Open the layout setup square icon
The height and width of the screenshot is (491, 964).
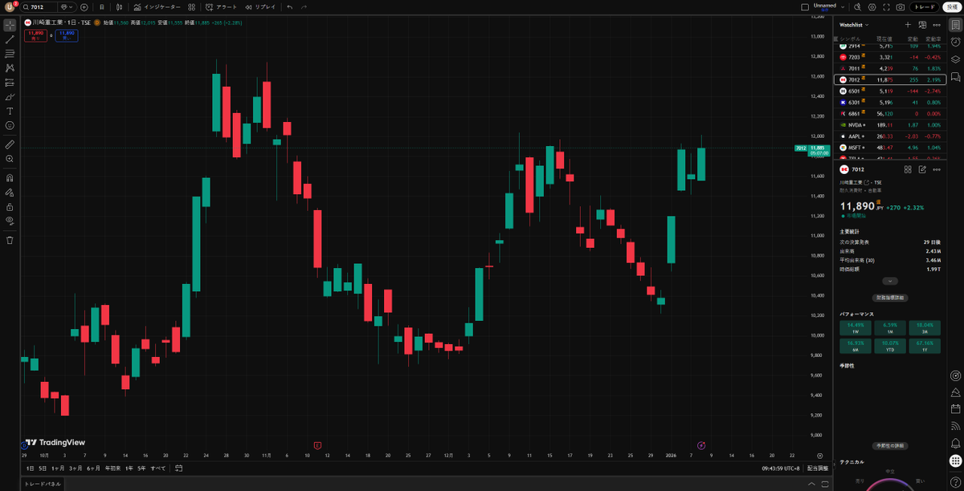(806, 6)
